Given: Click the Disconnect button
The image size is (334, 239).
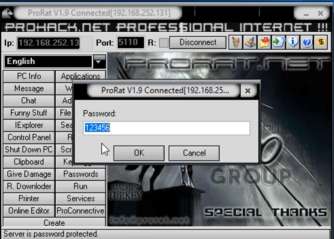Looking at the screenshot, I should tap(198, 42).
